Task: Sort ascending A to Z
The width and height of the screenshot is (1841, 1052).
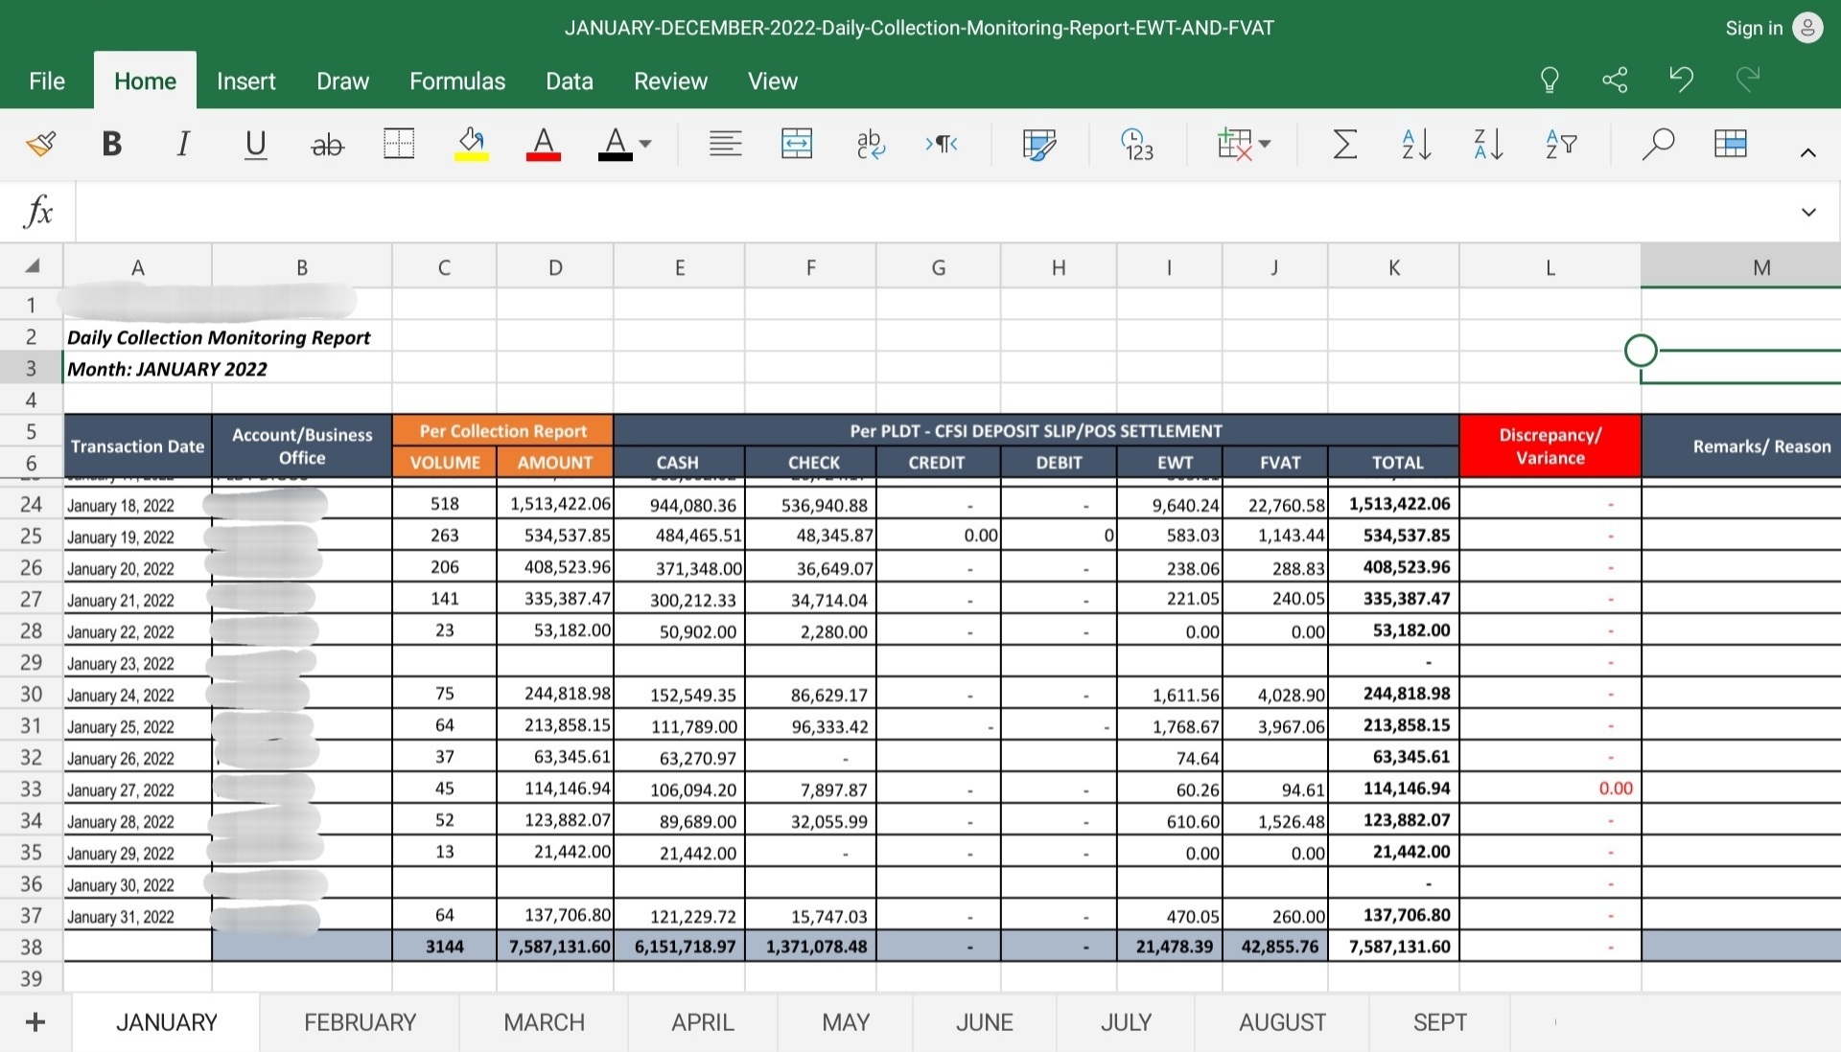Action: click(1416, 144)
